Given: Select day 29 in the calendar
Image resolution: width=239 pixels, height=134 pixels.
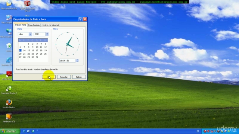Looking at the screenshot, I should tap(28, 57).
